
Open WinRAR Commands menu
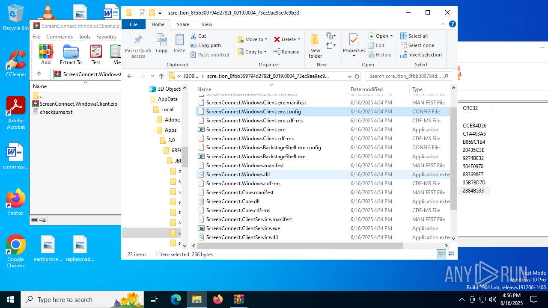pyautogui.click(x=60, y=37)
